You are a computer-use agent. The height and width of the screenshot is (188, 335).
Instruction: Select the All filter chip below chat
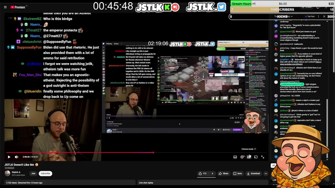(273, 165)
